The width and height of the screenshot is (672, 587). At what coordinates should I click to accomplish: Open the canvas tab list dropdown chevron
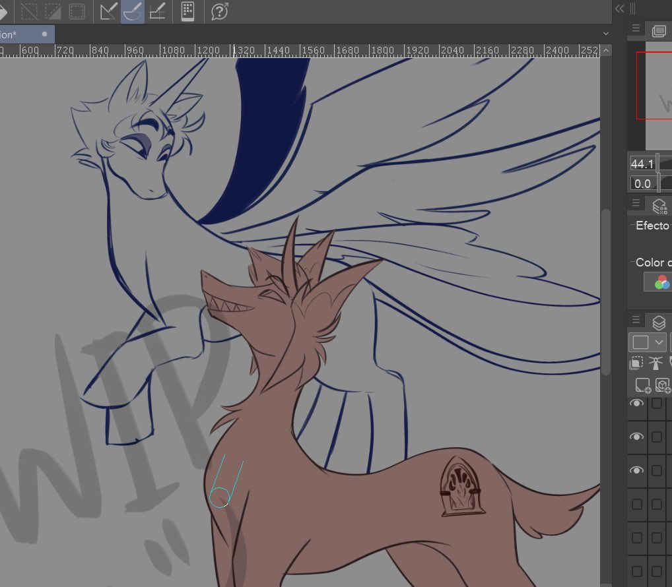click(x=605, y=34)
